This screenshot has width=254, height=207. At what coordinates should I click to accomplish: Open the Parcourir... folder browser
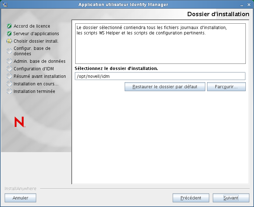pos(226,86)
